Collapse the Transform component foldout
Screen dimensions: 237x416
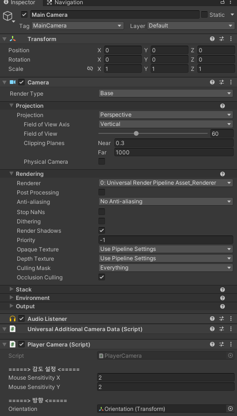pos(4,39)
